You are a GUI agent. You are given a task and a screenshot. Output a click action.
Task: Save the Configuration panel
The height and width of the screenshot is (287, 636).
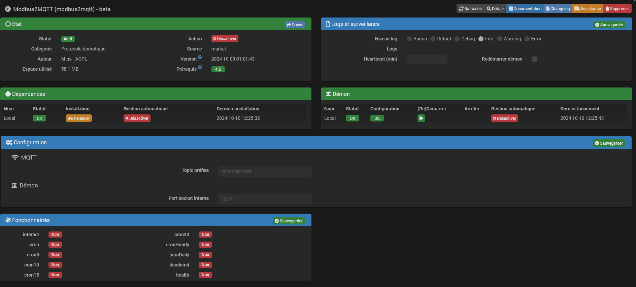click(609, 143)
